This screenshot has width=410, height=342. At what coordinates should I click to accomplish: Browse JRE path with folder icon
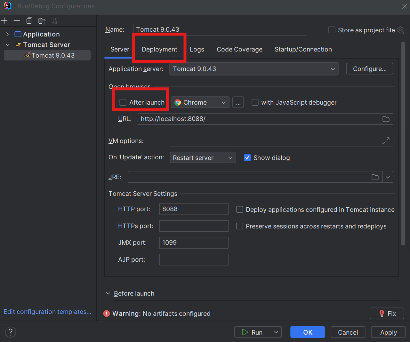point(375,177)
